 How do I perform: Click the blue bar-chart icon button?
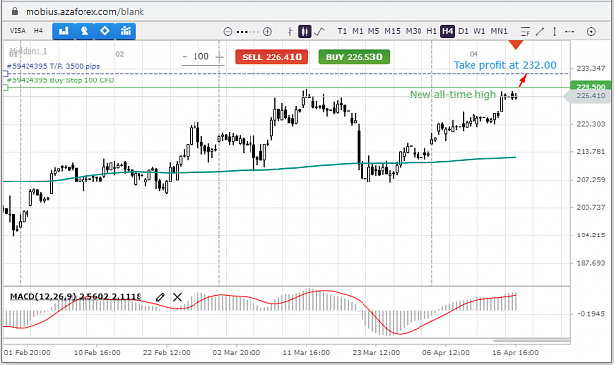pos(63,31)
